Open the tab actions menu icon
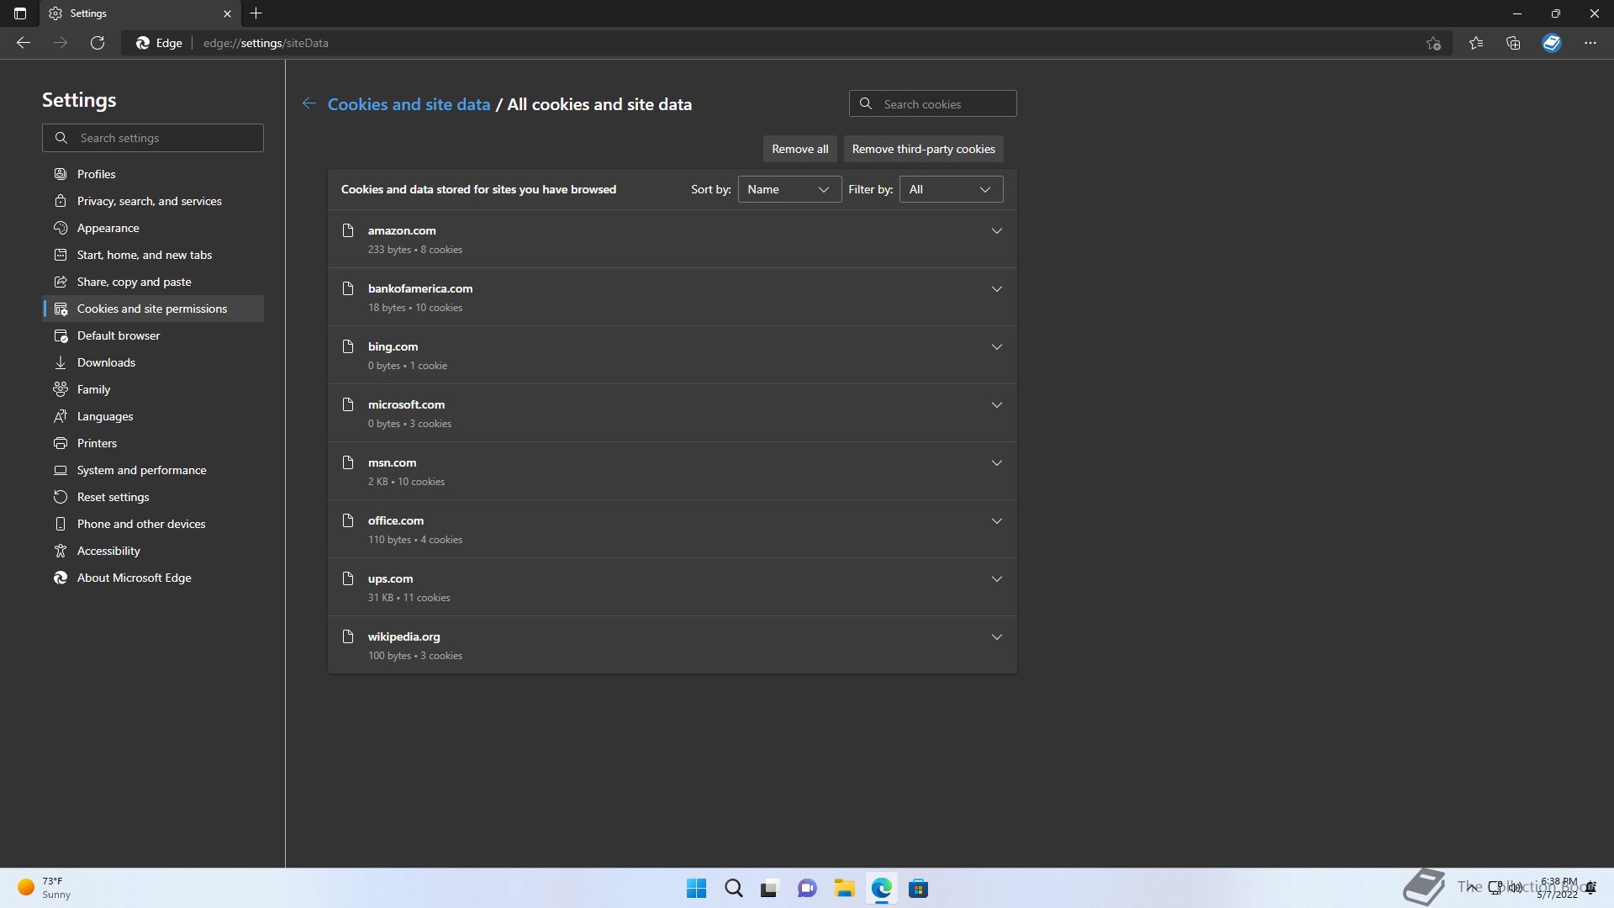This screenshot has height=908, width=1614. (x=20, y=13)
